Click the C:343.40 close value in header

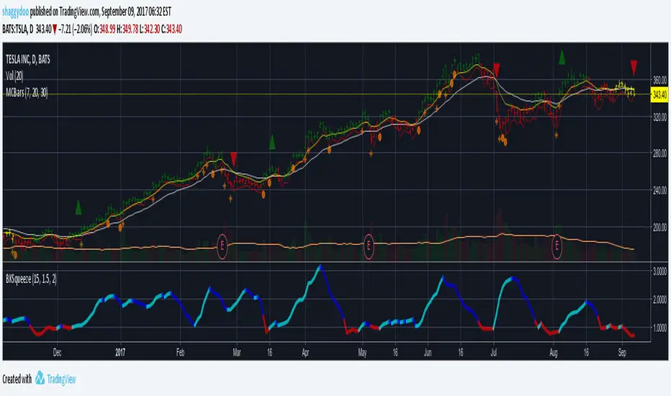tap(171, 30)
